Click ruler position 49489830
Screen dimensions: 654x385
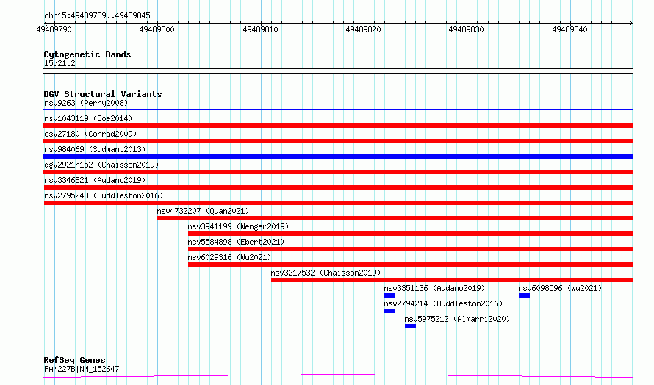467,29
